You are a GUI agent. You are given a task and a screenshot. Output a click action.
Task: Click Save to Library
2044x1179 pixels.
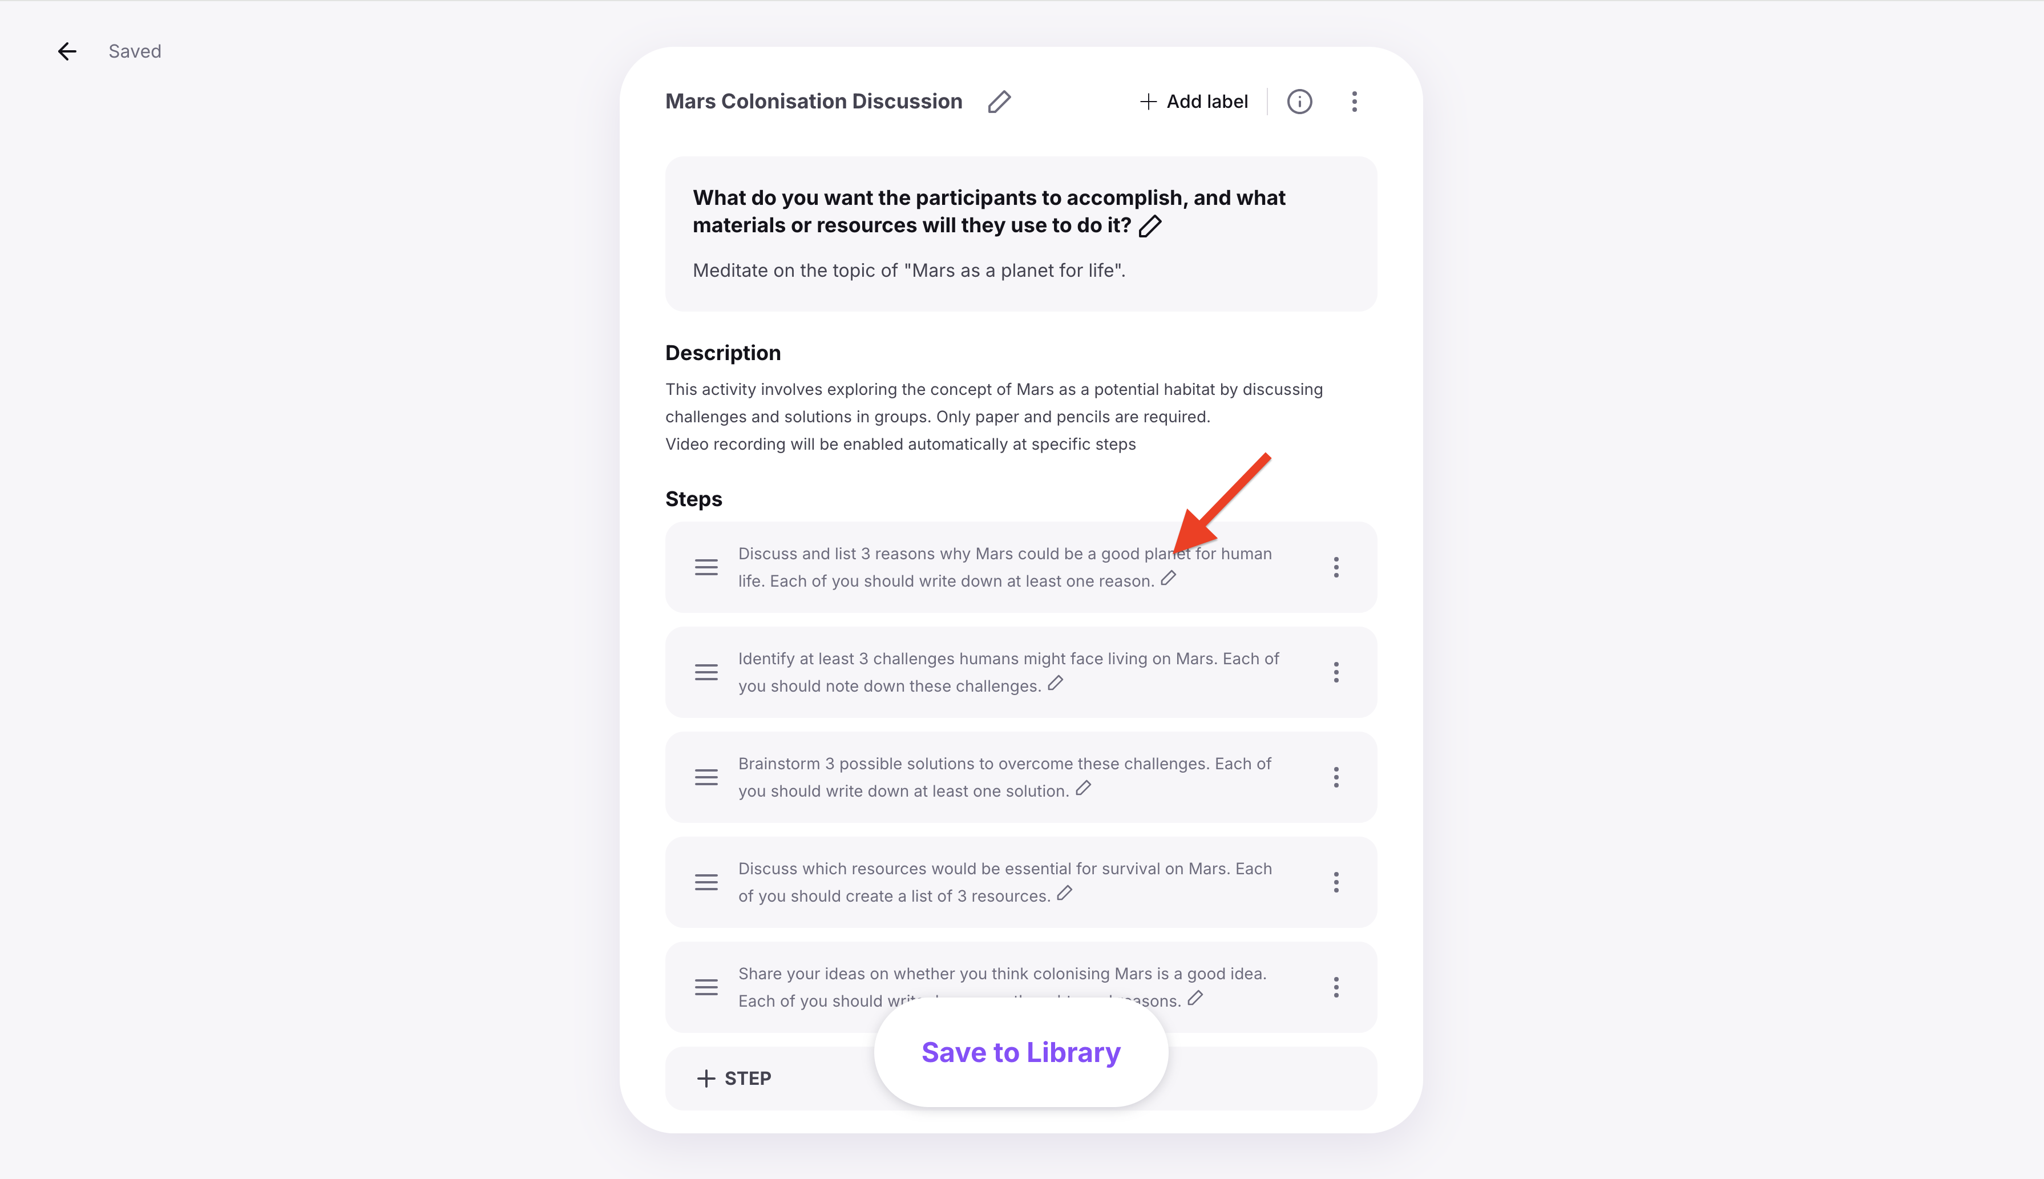[x=1021, y=1052]
